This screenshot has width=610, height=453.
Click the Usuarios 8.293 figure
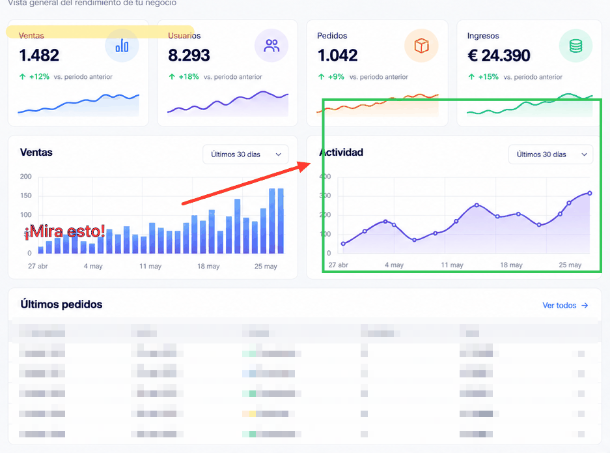click(x=189, y=55)
